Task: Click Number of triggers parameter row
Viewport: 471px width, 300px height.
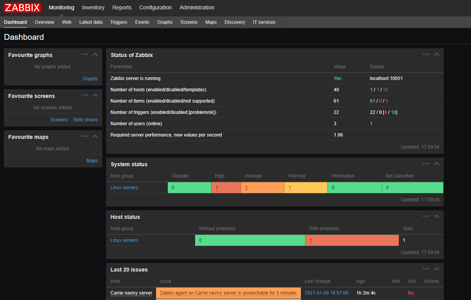Action: tap(275, 112)
